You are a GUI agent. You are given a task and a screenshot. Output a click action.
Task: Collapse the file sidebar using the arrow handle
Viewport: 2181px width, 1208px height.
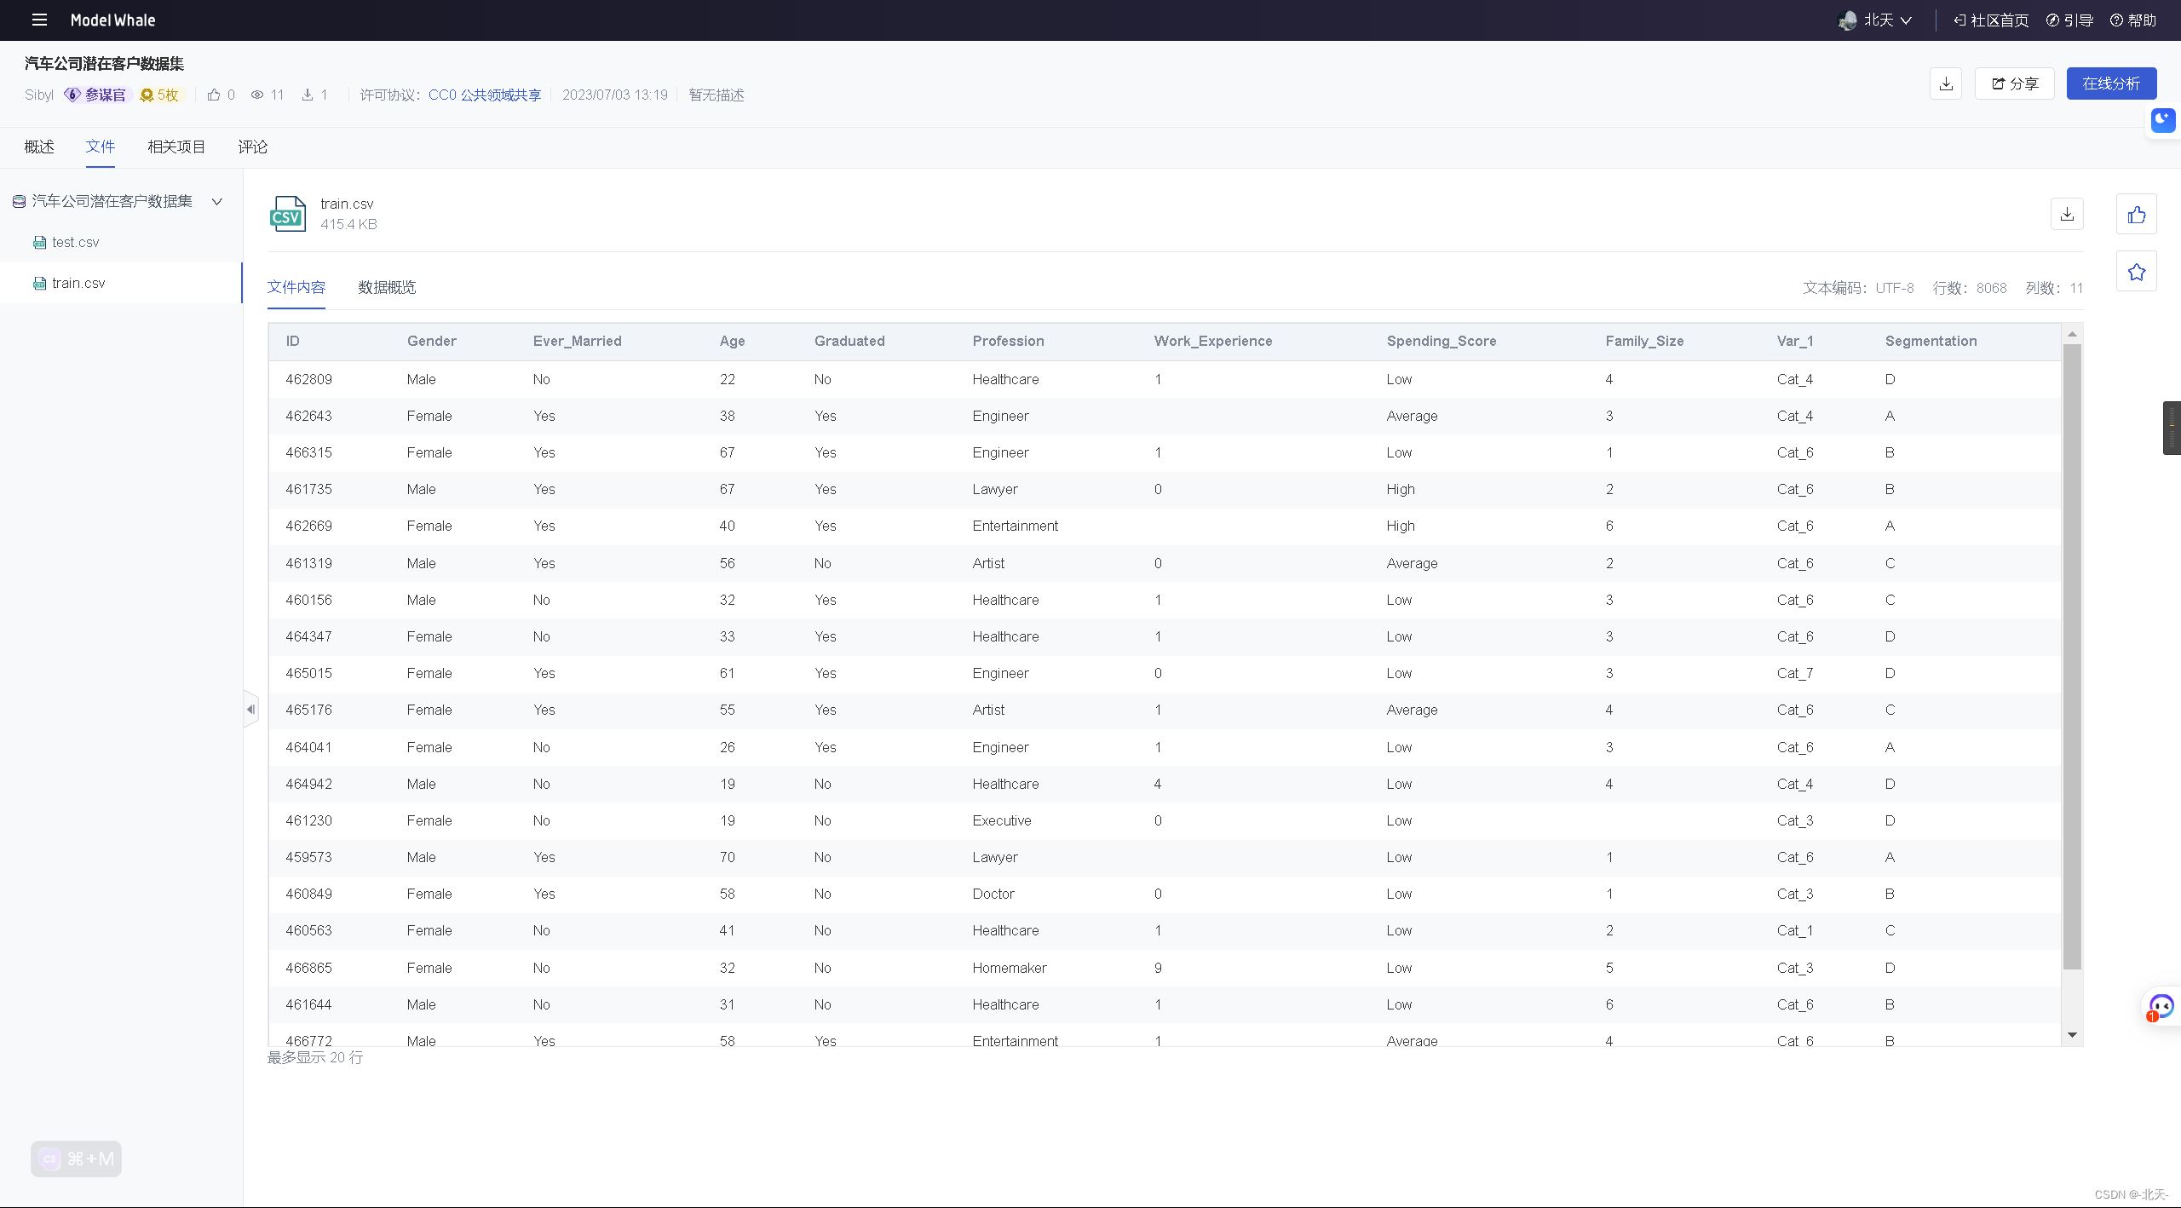[250, 709]
